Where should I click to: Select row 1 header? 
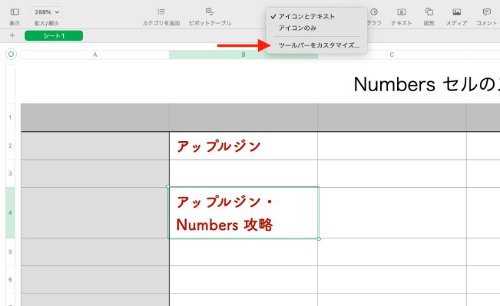[10, 117]
